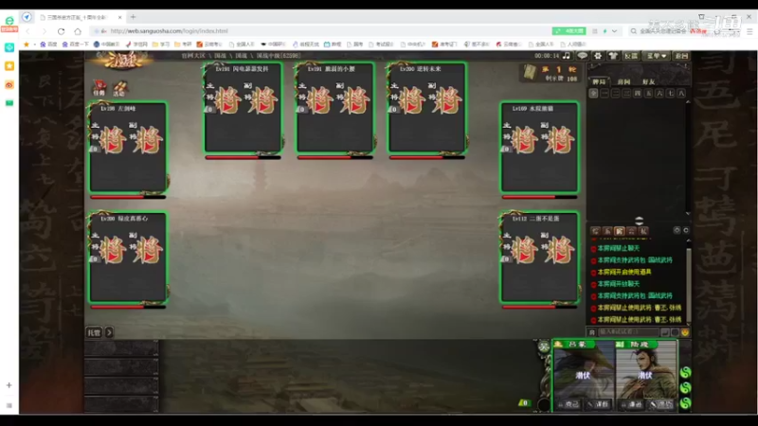Switch to the 牌局 tab
The image size is (758, 426).
click(x=599, y=81)
